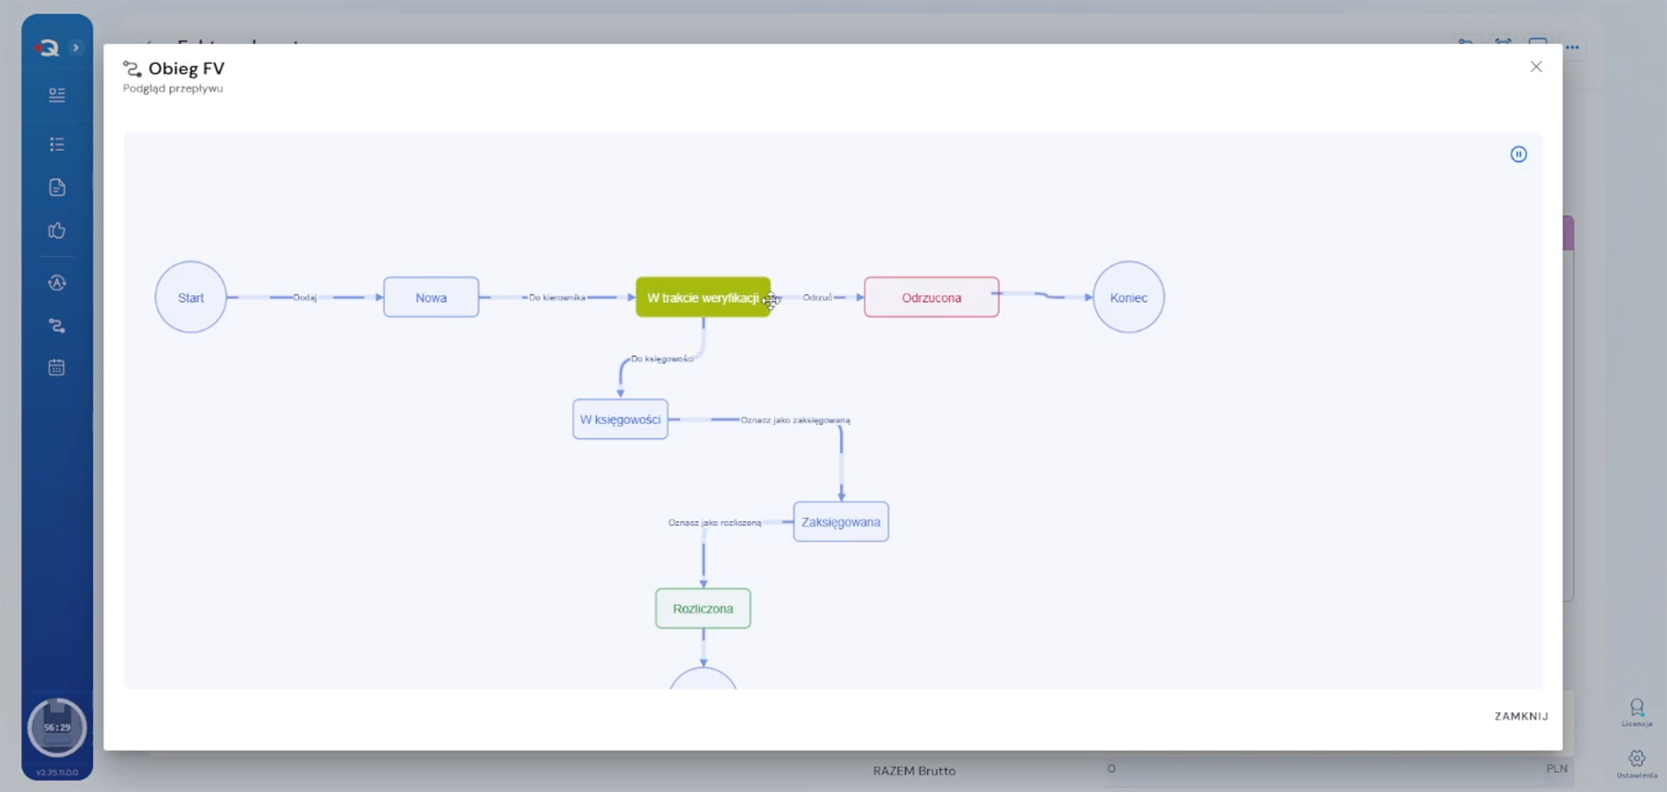The width and height of the screenshot is (1667, 792).
Task: Click the thumbs-up approvals sidebar icon
Action: click(57, 231)
